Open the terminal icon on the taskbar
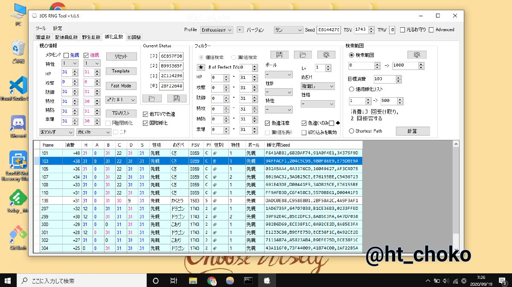Viewport: 512px width, 287px height. (248, 281)
